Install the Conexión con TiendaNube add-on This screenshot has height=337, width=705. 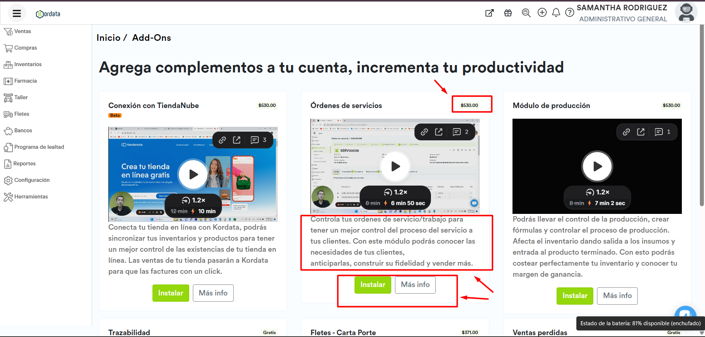(171, 293)
